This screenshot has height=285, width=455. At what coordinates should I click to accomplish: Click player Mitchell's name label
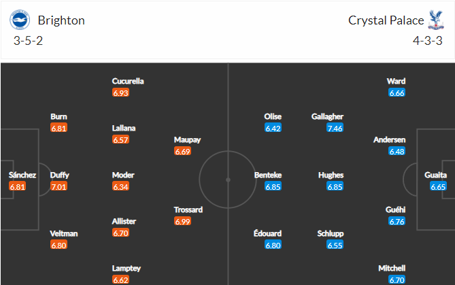click(x=392, y=268)
